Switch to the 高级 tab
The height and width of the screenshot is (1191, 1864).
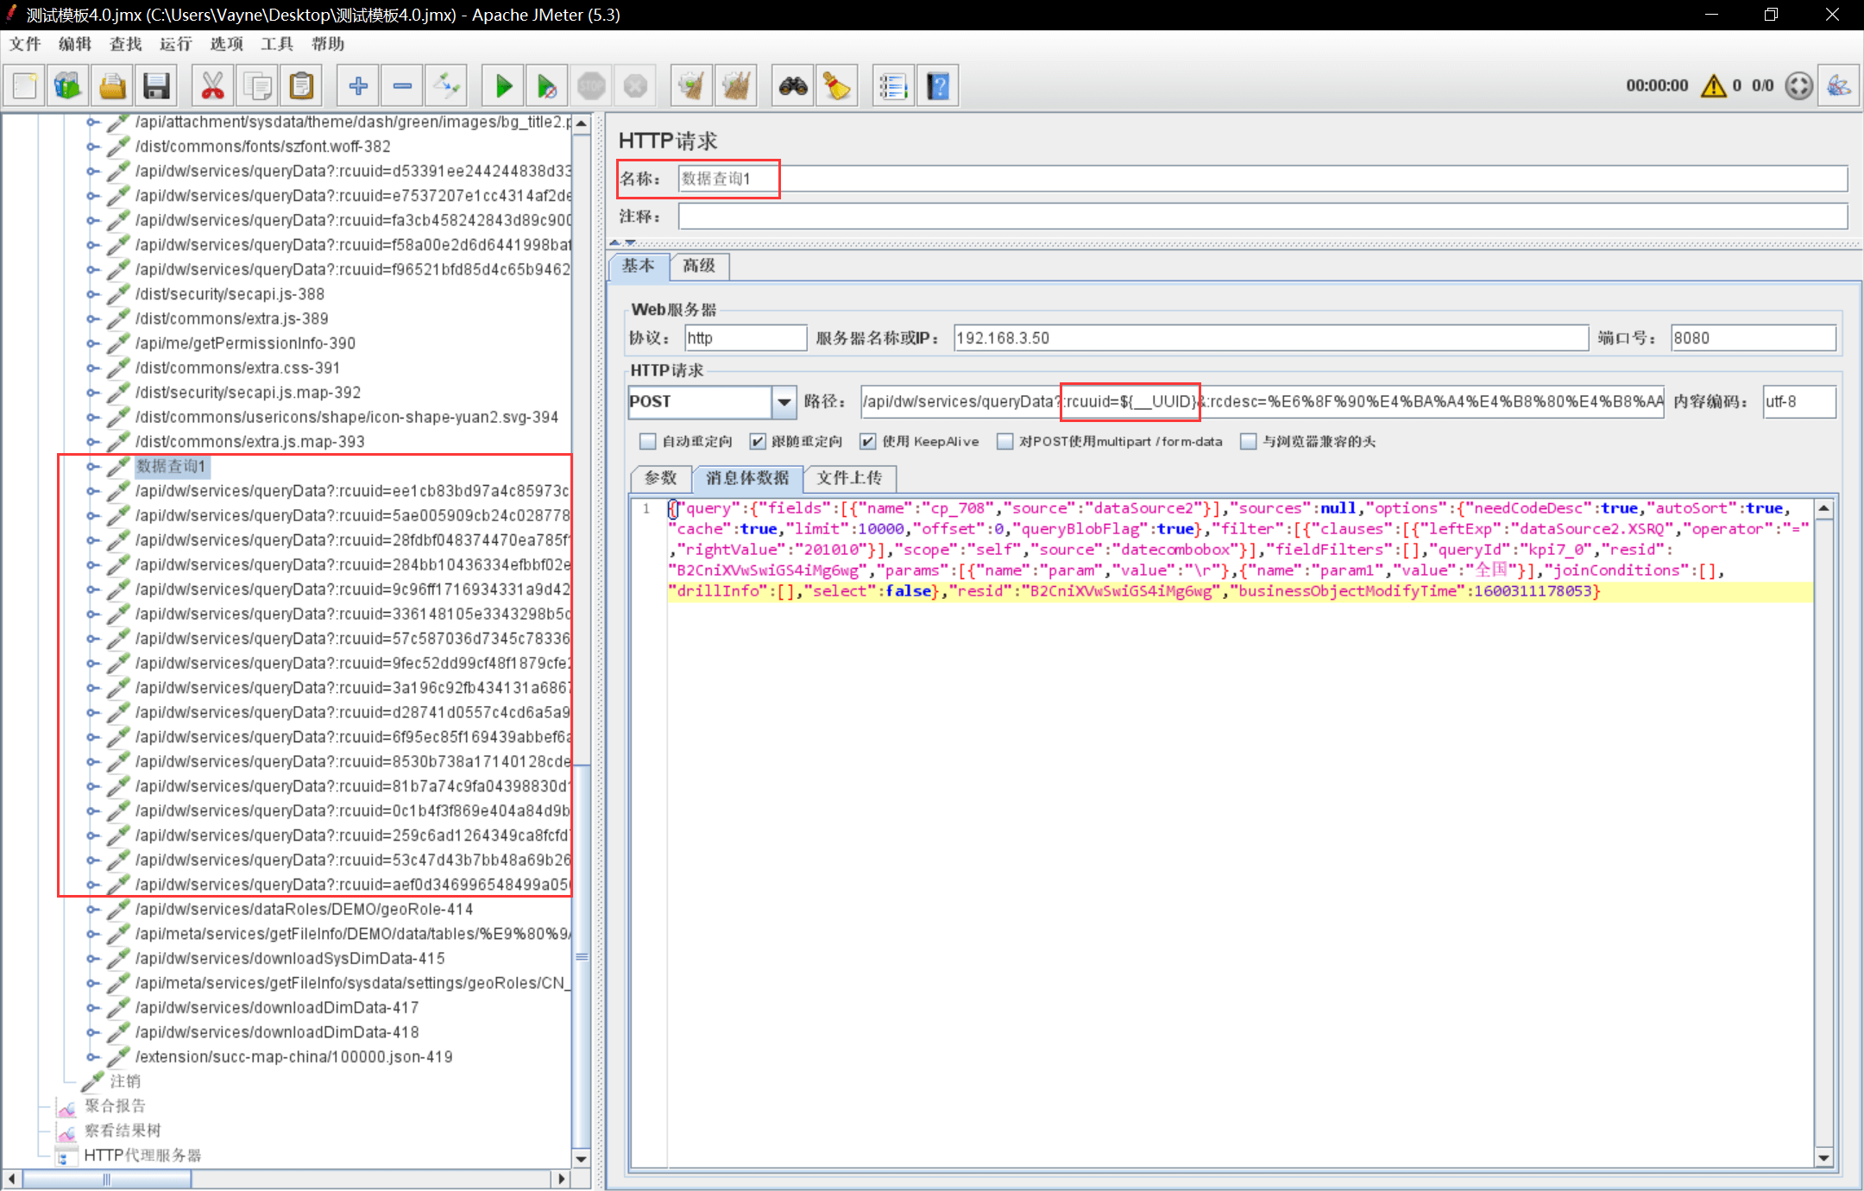click(x=699, y=267)
